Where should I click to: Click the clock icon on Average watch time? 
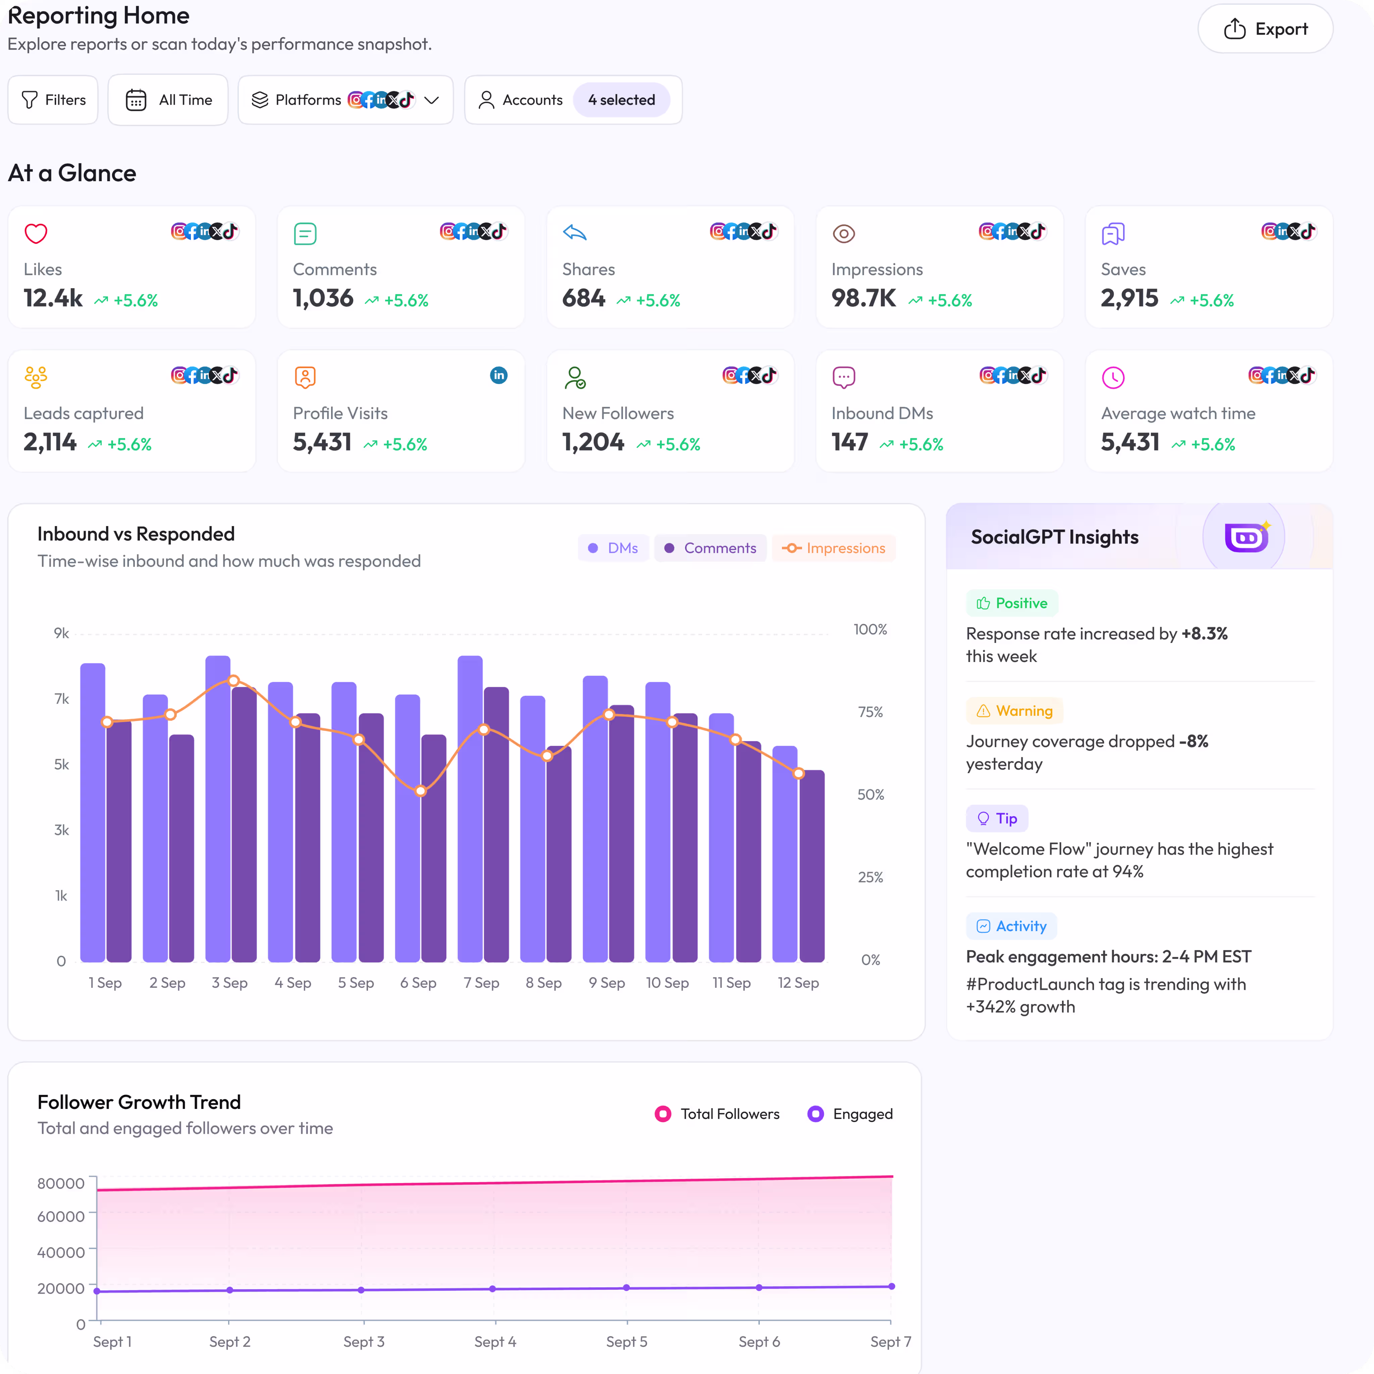(x=1112, y=377)
